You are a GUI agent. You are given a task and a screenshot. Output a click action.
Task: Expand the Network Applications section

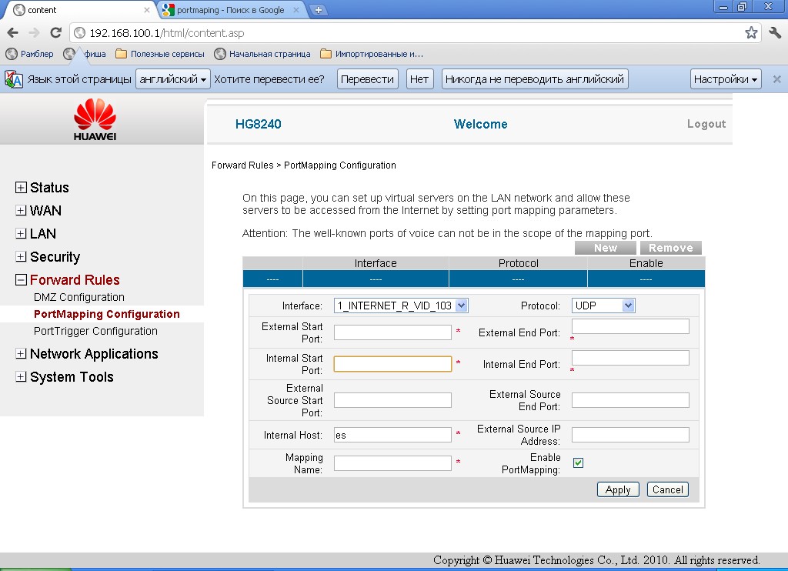22,354
